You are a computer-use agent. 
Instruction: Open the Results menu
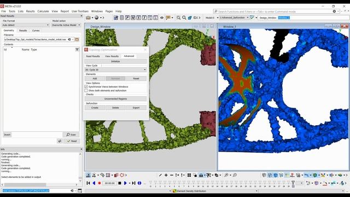[31, 11]
